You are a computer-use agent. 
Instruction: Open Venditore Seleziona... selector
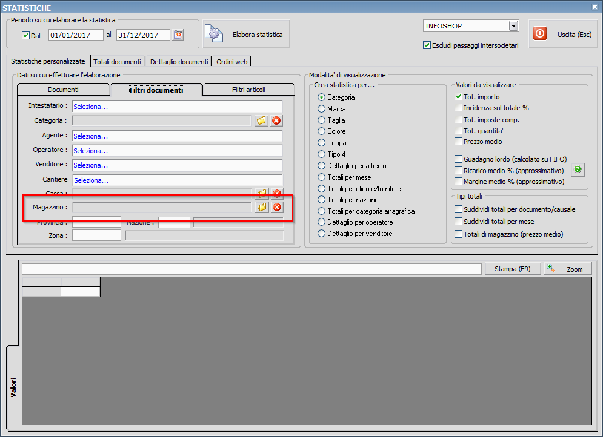pos(178,165)
